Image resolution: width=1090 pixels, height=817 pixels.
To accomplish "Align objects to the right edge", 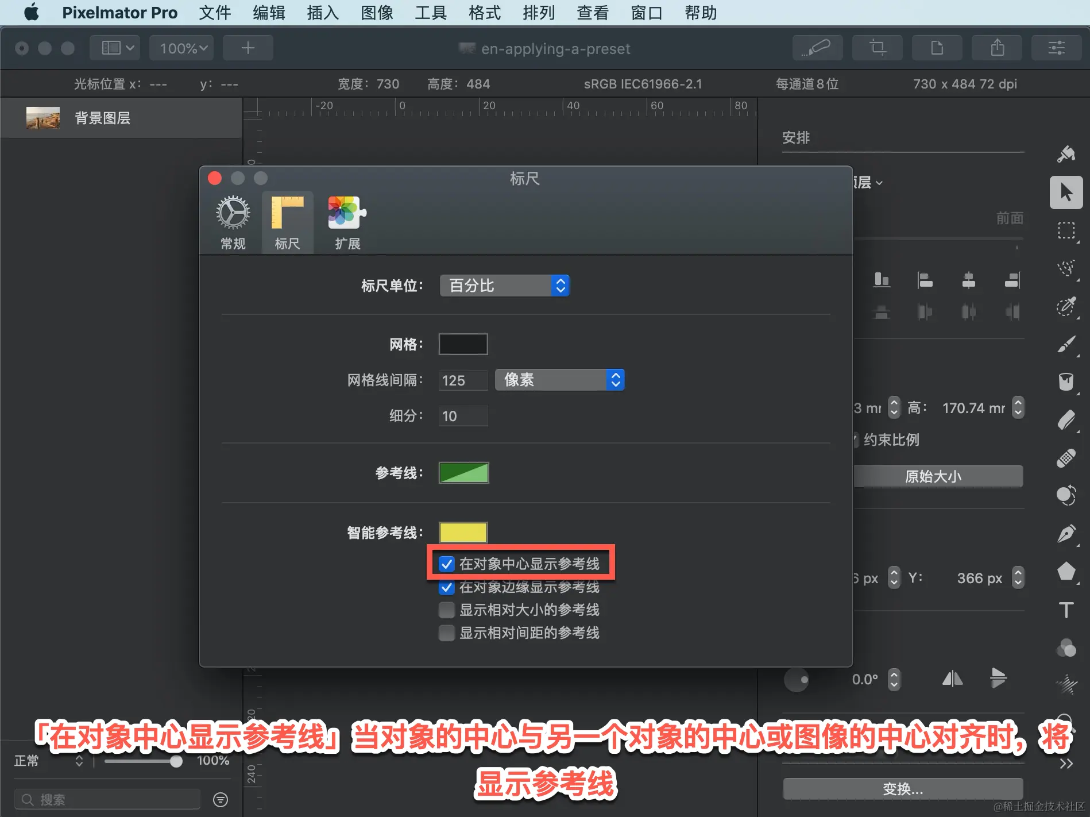I will [1012, 280].
